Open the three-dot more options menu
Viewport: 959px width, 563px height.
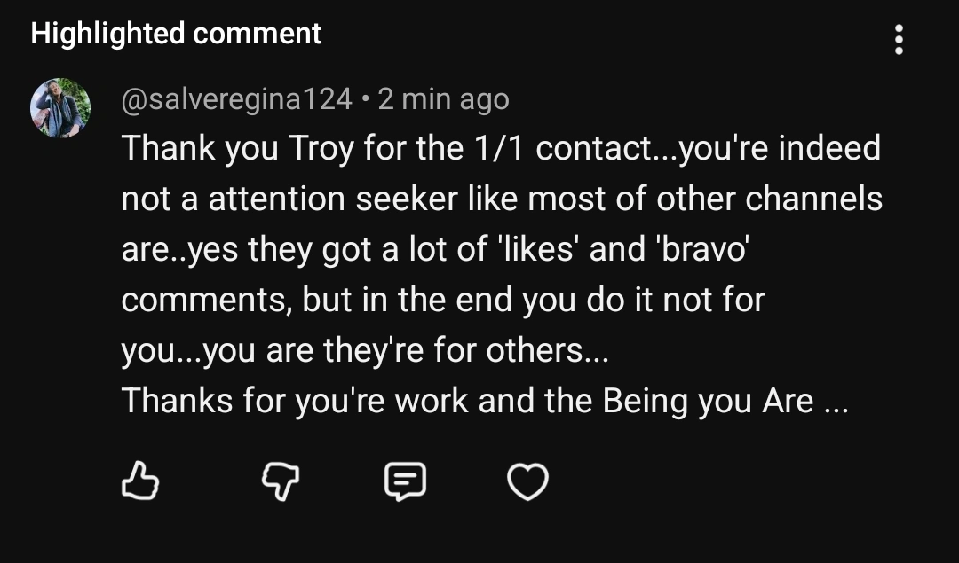[x=899, y=40]
